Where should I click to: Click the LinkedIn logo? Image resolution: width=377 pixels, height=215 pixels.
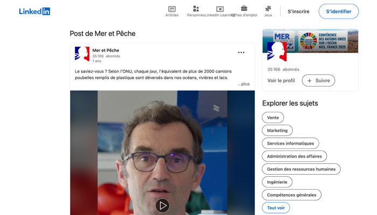(34, 11)
